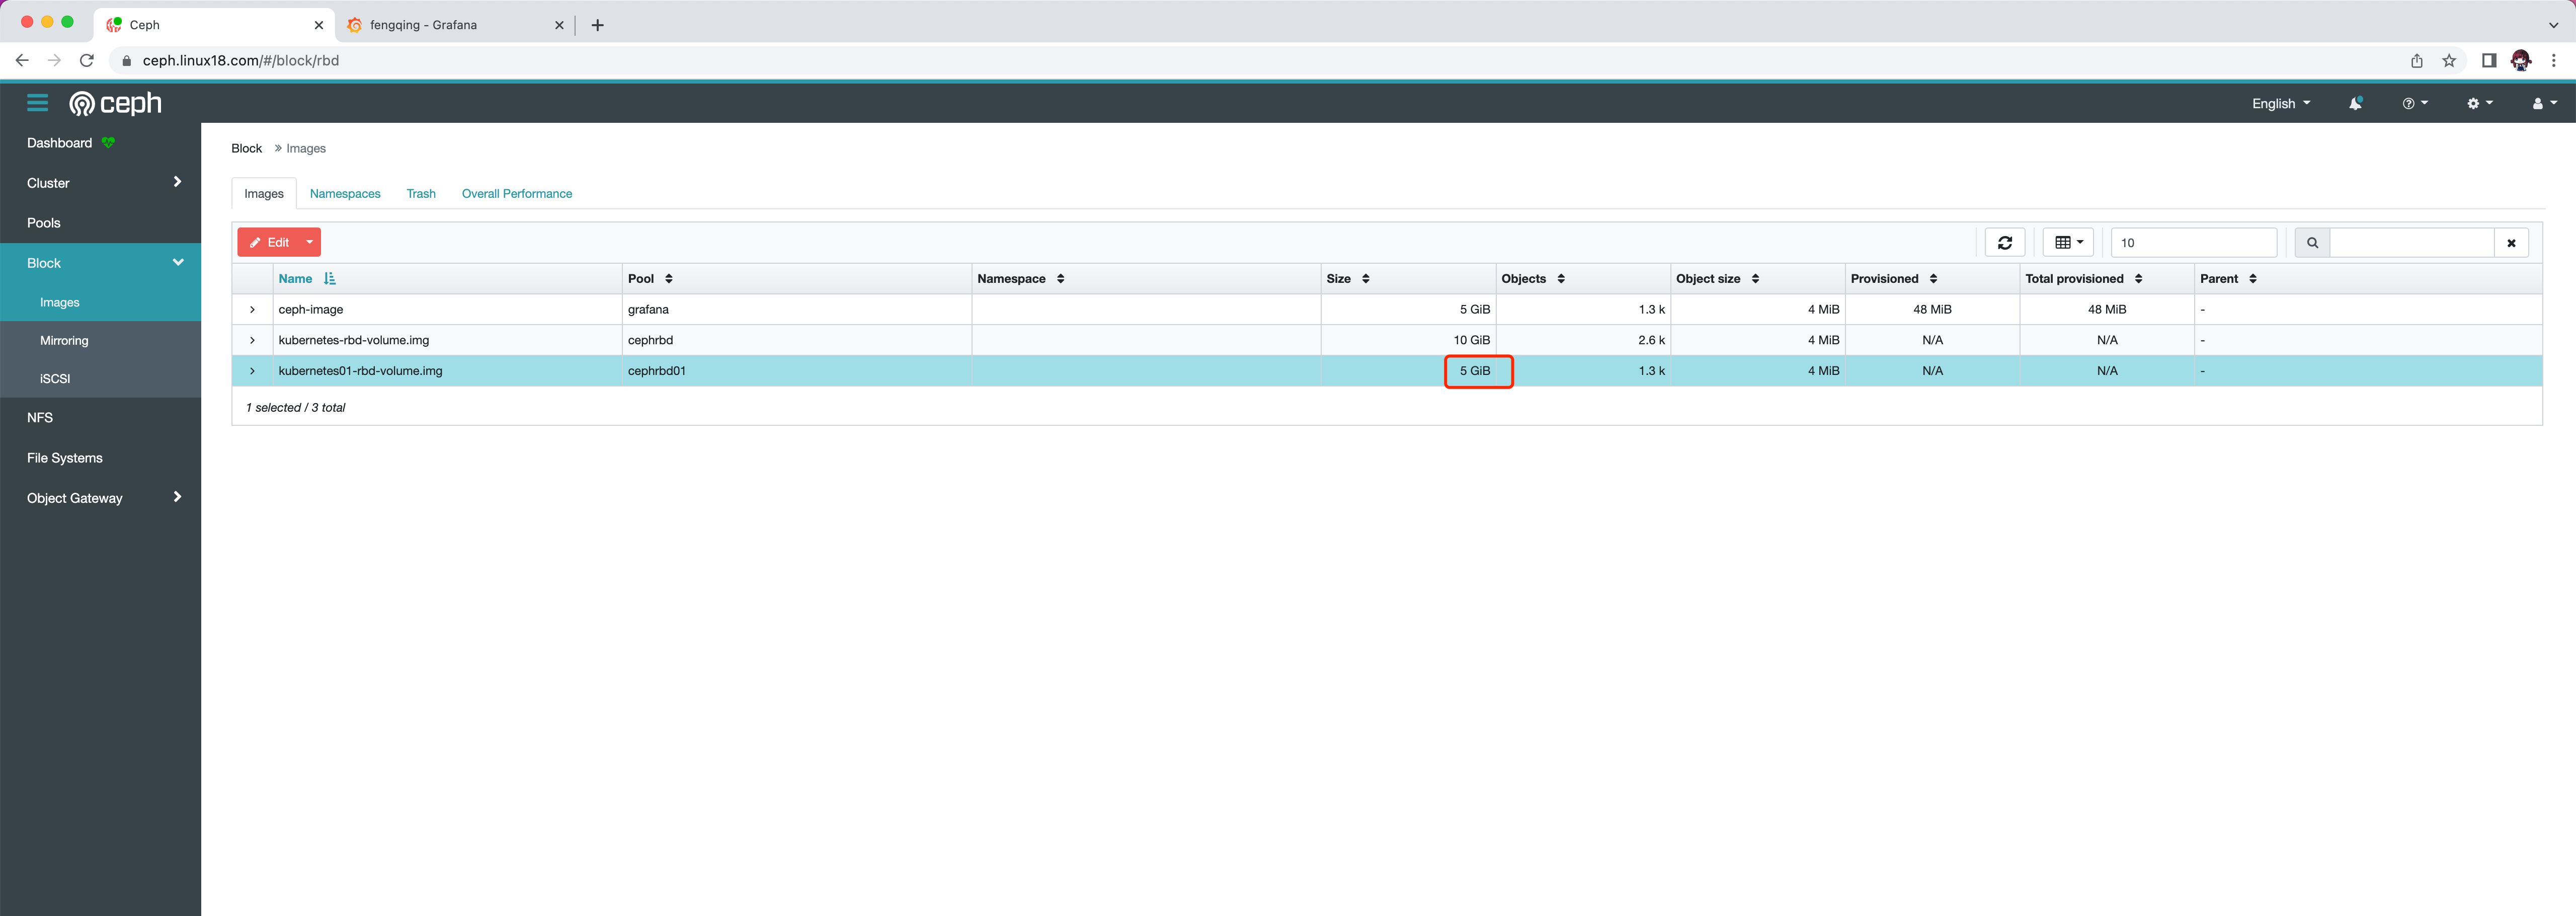The height and width of the screenshot is (916, 2576).
Task: Click the Edit button
Action: click(268, 242)
